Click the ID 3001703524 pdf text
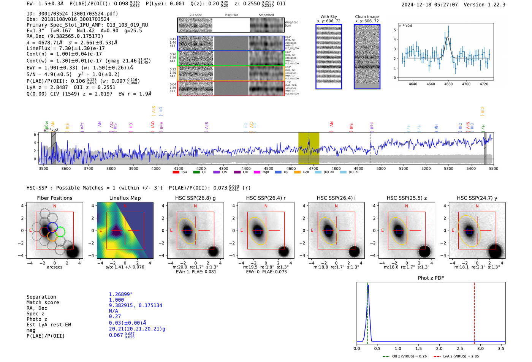The width and height of the screenshot is (532, 362). tap(72, 14)
